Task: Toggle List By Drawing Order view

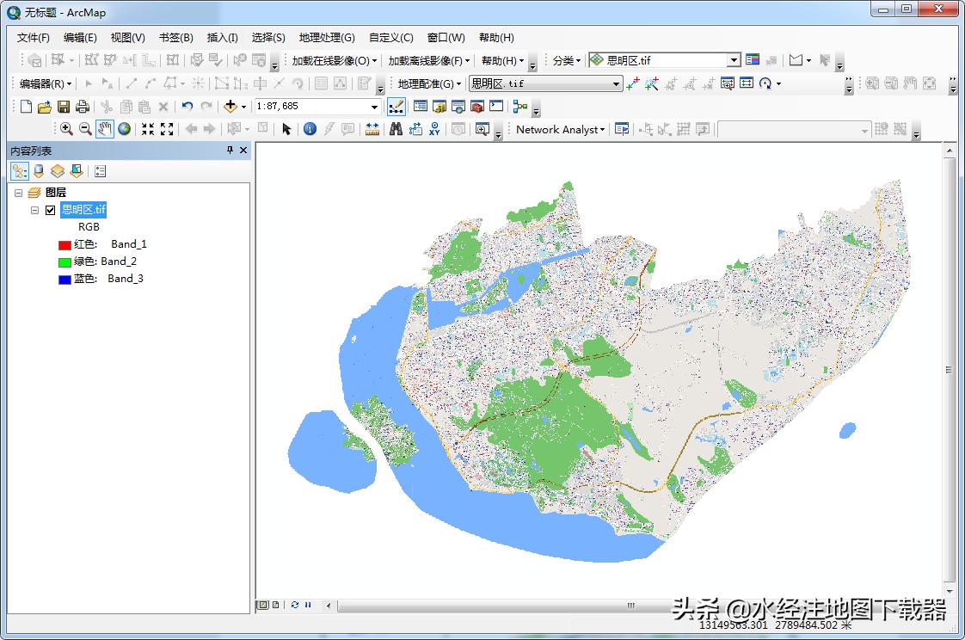Action: coord(19,171)
